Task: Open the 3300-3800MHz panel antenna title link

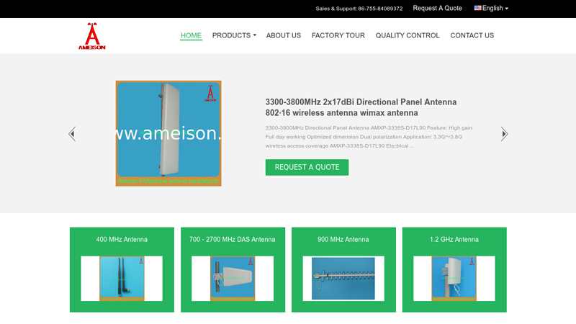Action: click(361, 107)
